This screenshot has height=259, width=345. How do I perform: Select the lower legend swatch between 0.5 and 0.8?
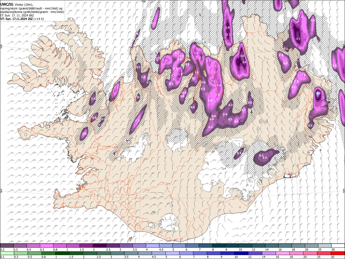(x=35, y=253)
